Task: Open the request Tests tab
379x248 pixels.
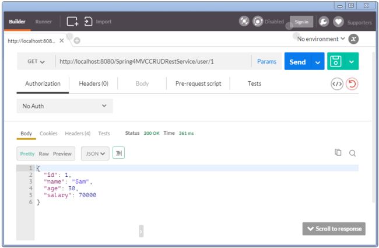Action: 254,83
